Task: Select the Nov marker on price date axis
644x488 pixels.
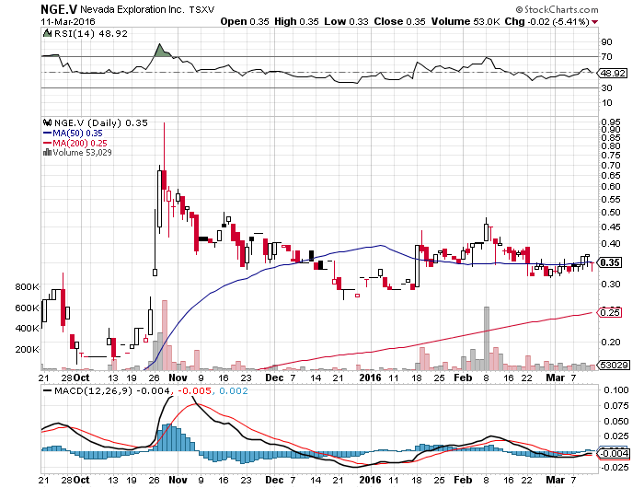Action: pyautogui.click(x=178, y=378)
